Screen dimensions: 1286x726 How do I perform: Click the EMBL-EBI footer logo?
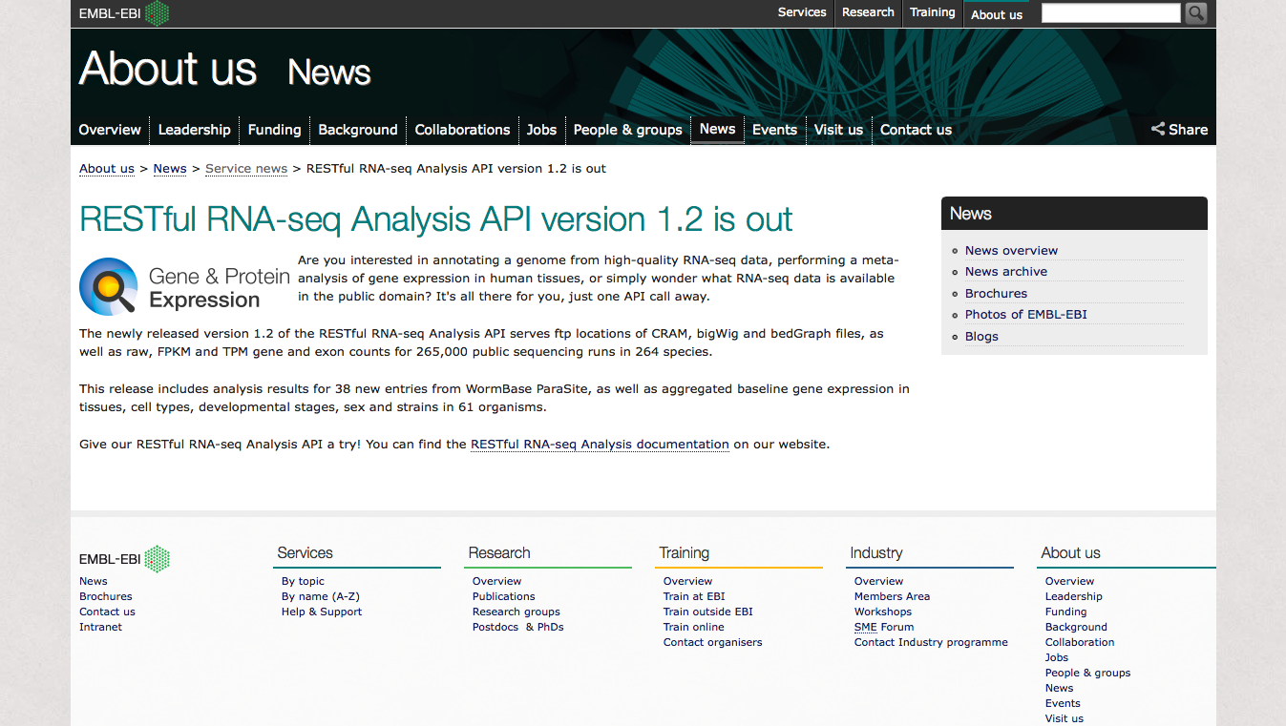(124, 559)
